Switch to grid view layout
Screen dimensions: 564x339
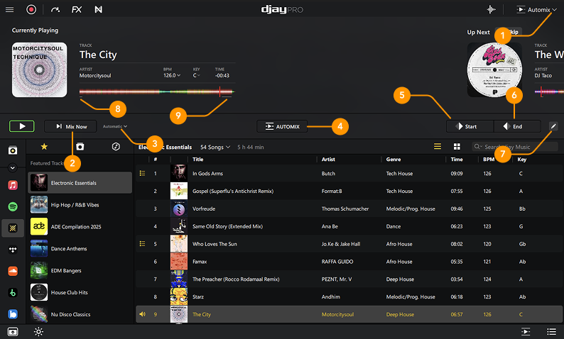(x=457, y=147)
